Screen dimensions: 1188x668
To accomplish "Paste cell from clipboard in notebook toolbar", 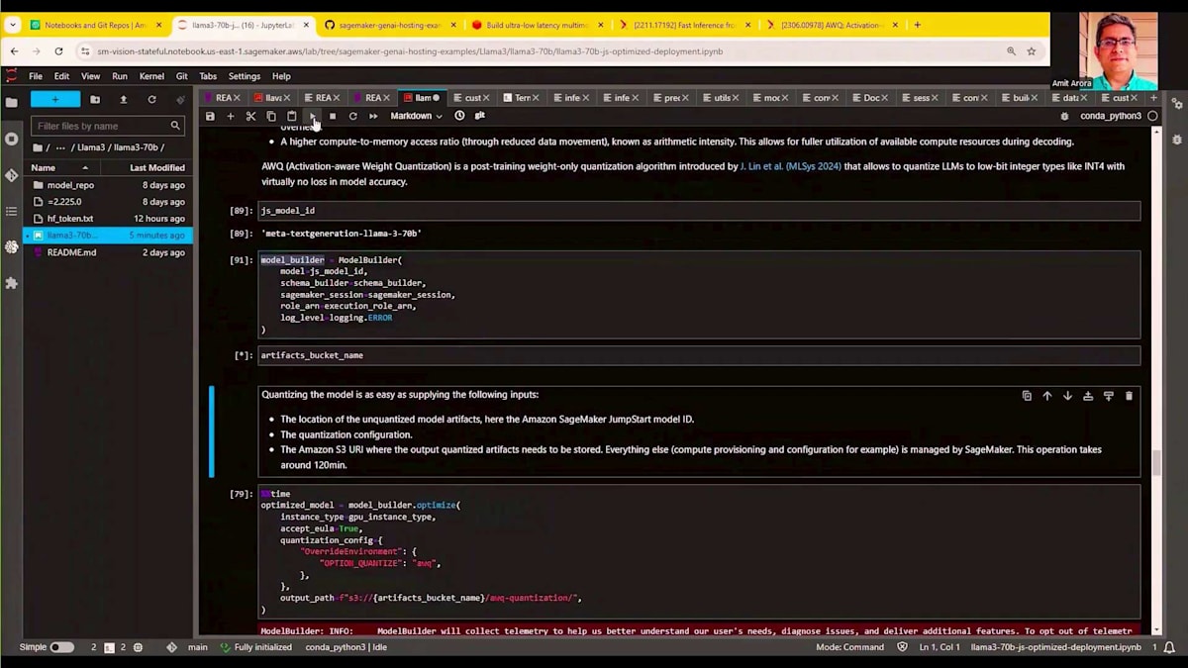I will pyautogui.click(x=291, y=116).
